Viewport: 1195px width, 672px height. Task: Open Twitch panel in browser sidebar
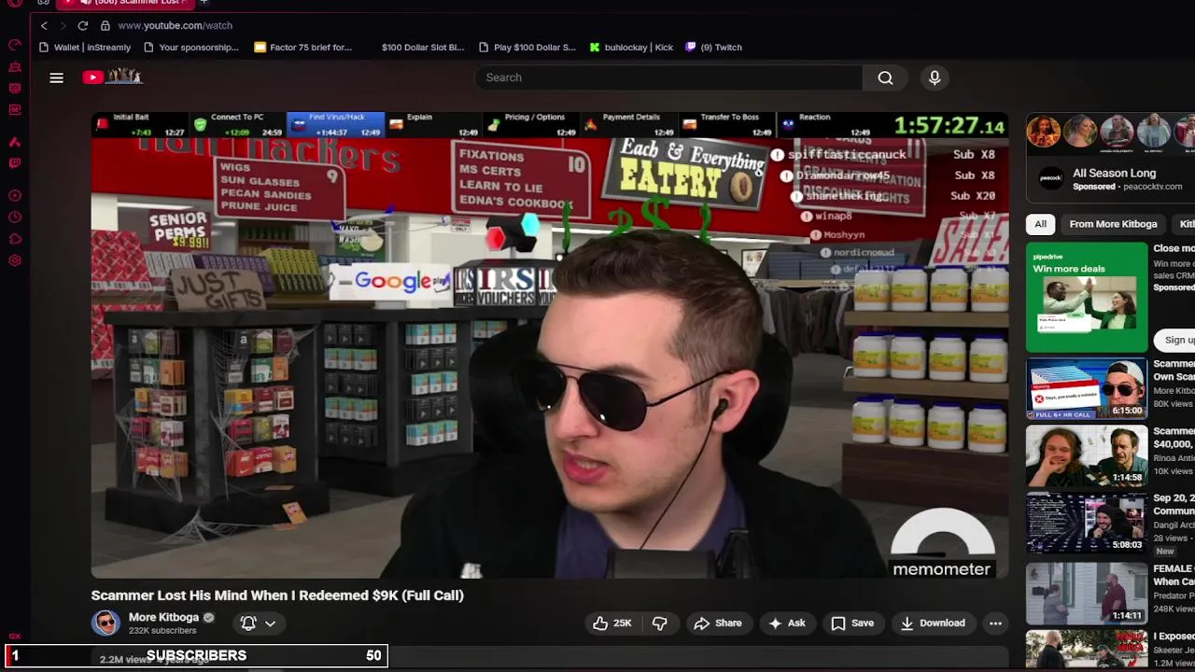coord(15,163)
